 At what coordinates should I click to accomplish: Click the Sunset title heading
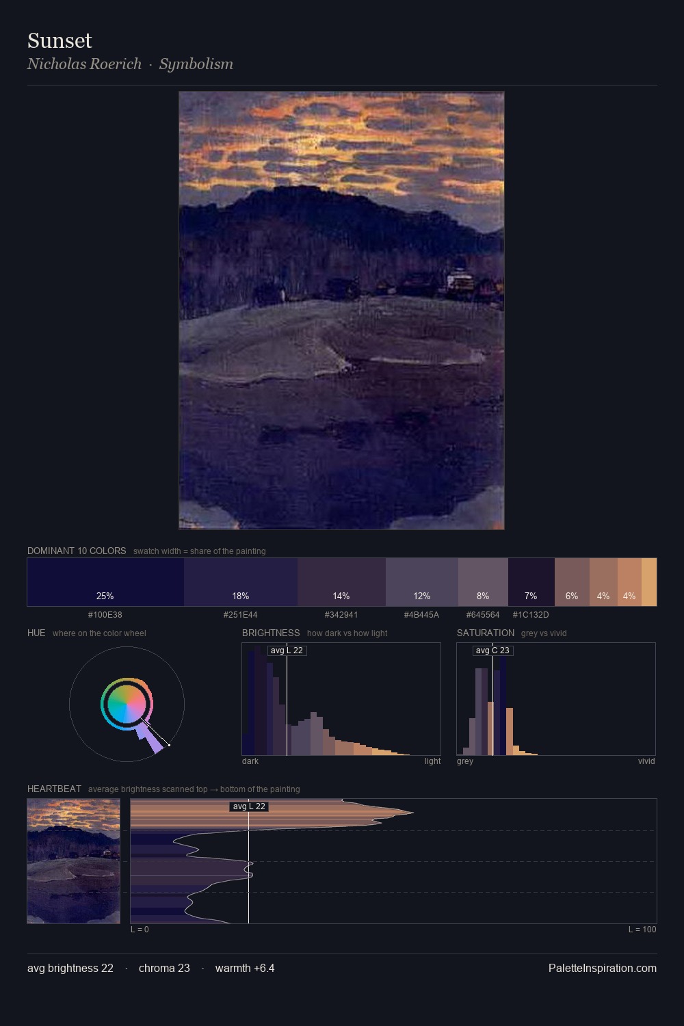click(60, 40)
